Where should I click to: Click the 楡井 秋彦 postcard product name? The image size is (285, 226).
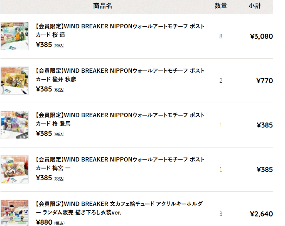(120, 75)
